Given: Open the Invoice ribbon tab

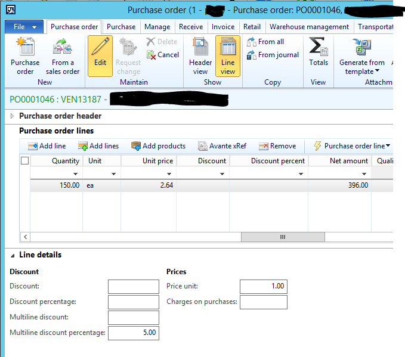Looking at the screenshot, I should (223, 27).
